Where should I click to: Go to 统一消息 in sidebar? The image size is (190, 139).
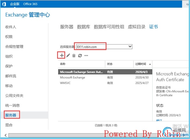coord(12,105)
